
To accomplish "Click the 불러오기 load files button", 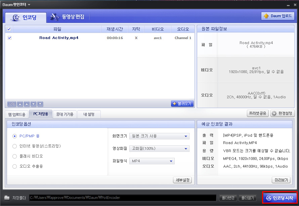I will point(182,104).
